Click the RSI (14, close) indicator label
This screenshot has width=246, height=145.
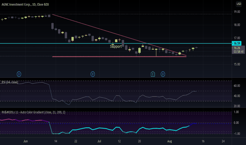coord(10,82)
